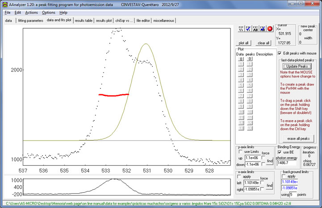Uncheck Edit peaks with mouse

tap(280, 53)
